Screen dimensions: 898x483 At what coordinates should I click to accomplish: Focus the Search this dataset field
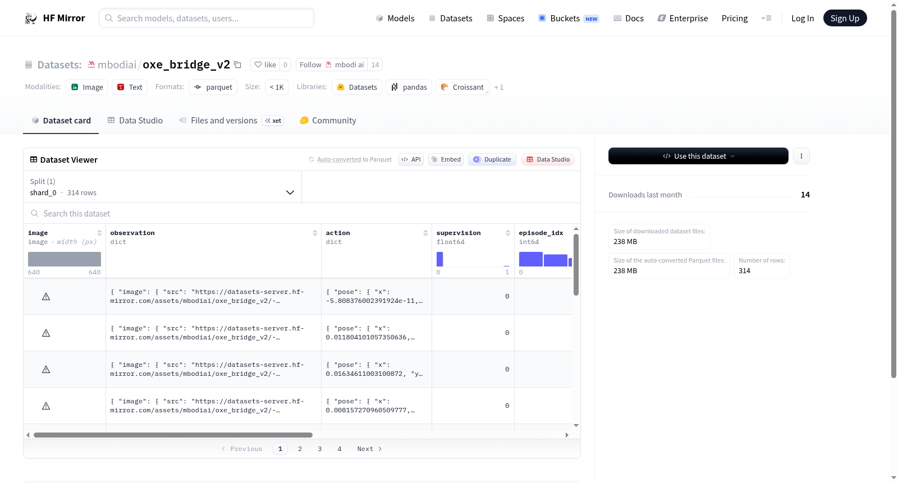tap(302, 213)
